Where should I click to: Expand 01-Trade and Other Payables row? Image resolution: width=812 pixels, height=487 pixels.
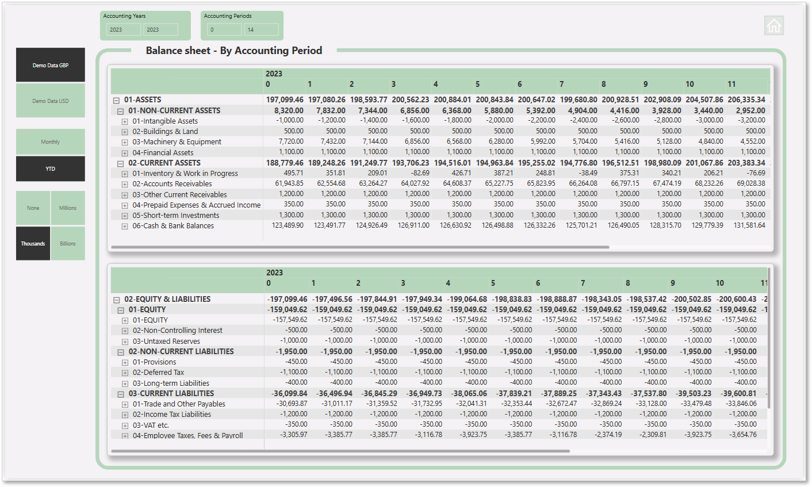[125, 404]
